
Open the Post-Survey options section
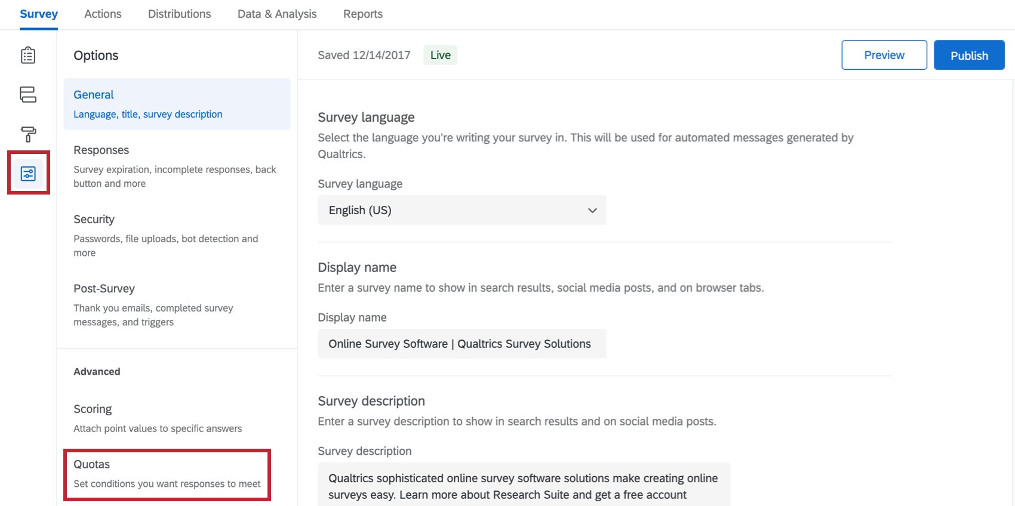coord(177,304)
